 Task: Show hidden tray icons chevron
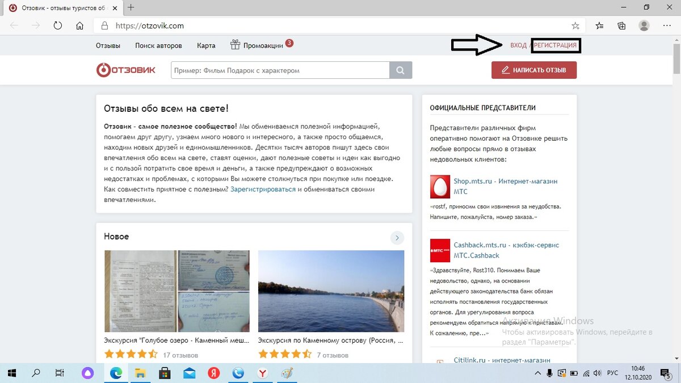tap(538, 373)
